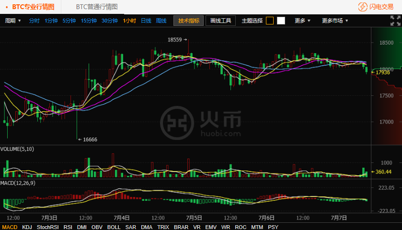402x230 pixels.
Task: Select the 5分钟 timeframe
Action: pyautogui.click(x=69, y=21)
